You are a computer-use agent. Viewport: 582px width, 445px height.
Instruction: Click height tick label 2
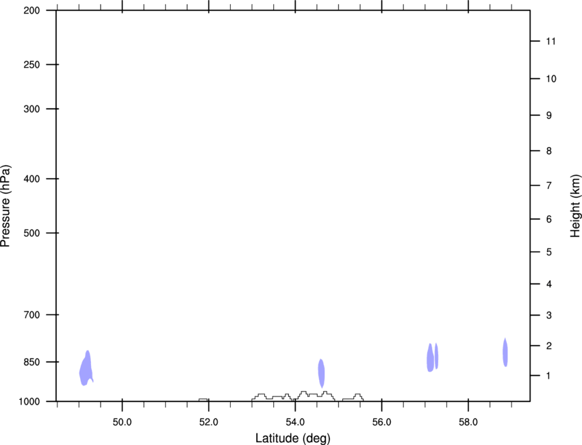click(x=548, y=346)
